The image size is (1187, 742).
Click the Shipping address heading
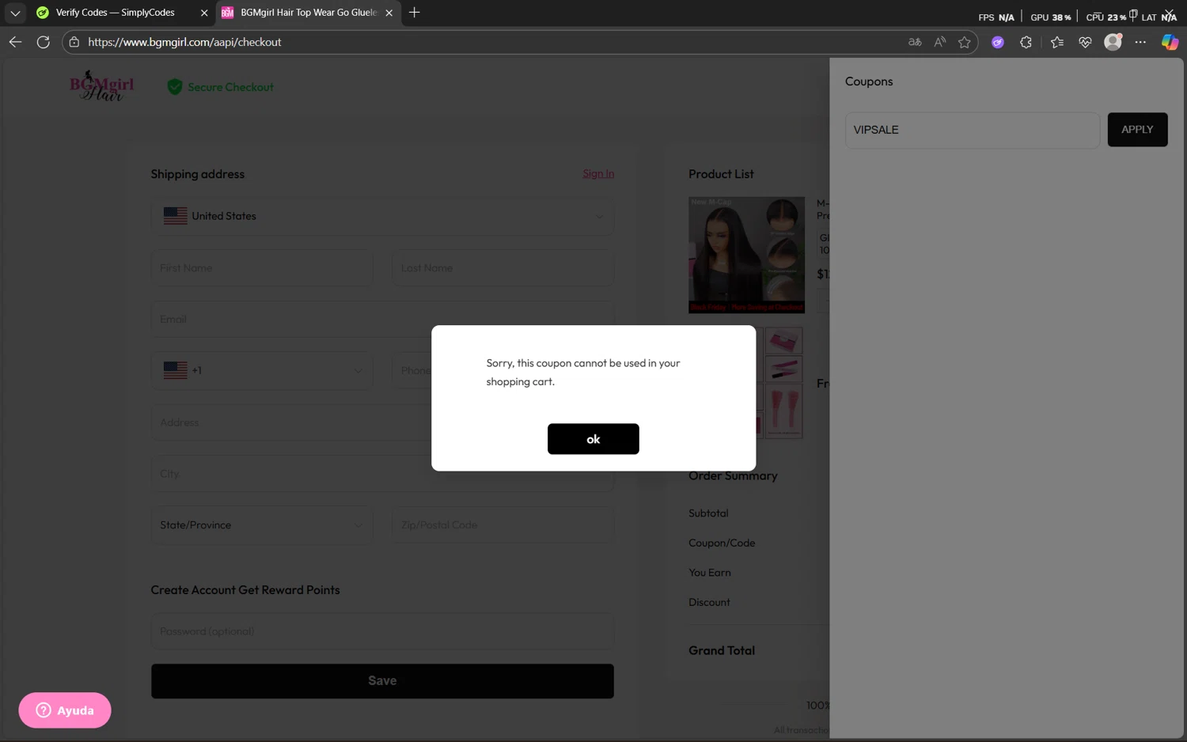click(x=198, y=174)
